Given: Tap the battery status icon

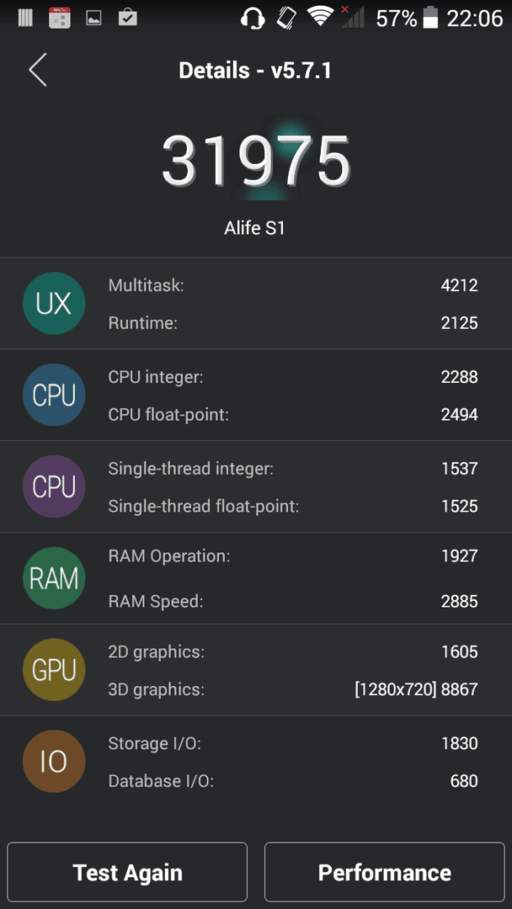Looking at the screenshot, I should (430, 18).
